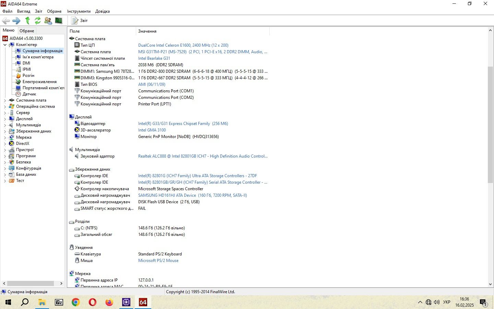The image size is (494, 309).
Task: Open the Microsoft PS/2 Mouse link
Action: point(158,261)
